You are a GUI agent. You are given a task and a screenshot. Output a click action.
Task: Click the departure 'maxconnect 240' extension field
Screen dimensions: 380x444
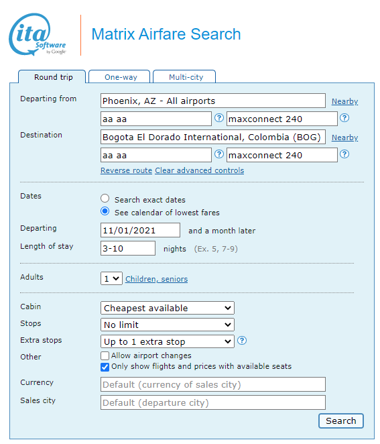tap(282, 119)
